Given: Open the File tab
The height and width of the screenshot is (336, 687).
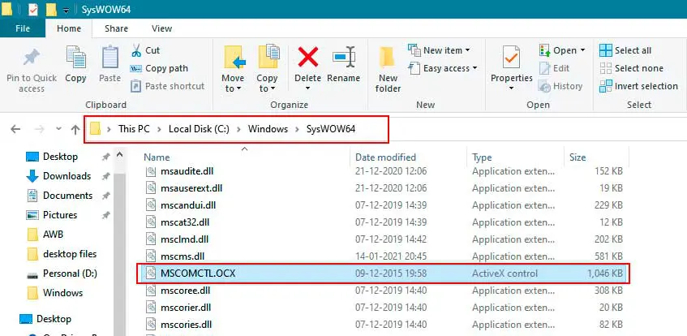Looking at the screenshot, I should click(23, 28).
